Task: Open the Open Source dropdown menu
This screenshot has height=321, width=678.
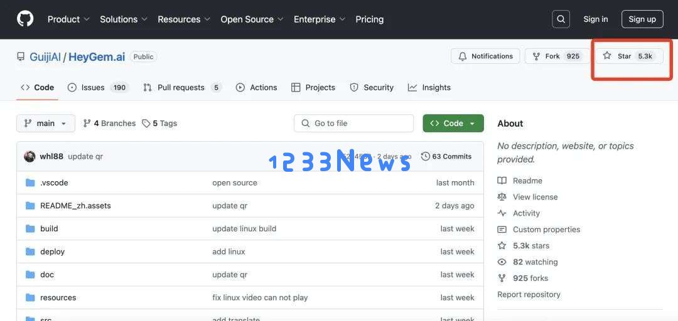Action: point(252,19)
